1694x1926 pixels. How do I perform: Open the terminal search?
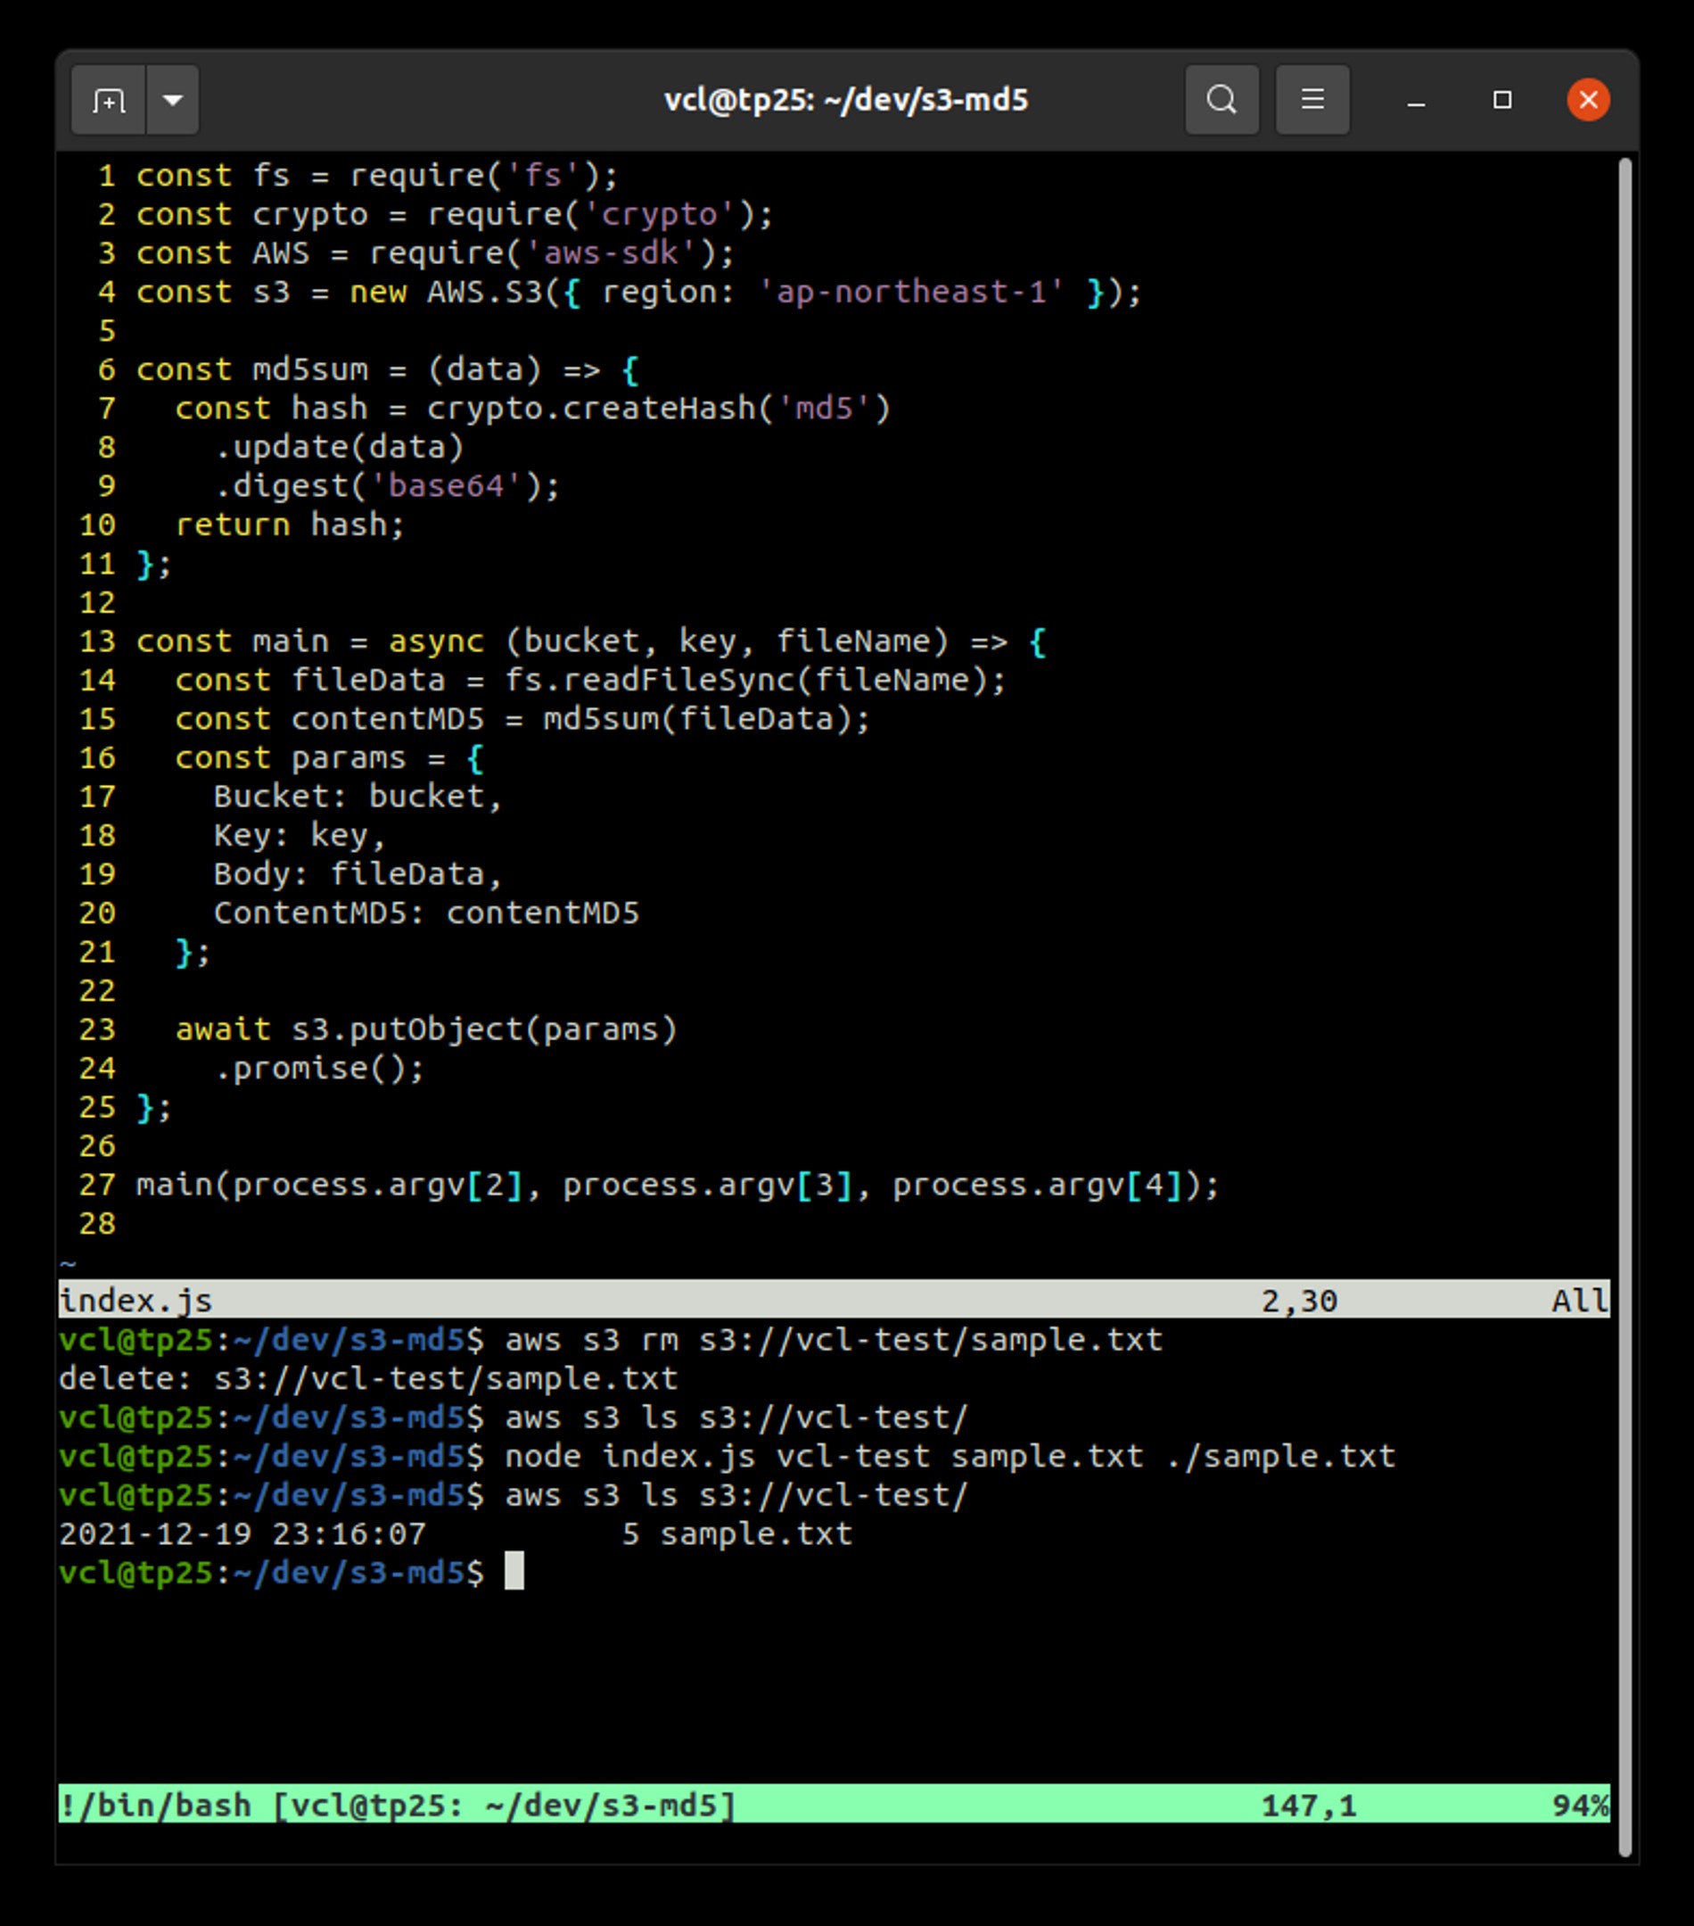tap(1221, 99)
